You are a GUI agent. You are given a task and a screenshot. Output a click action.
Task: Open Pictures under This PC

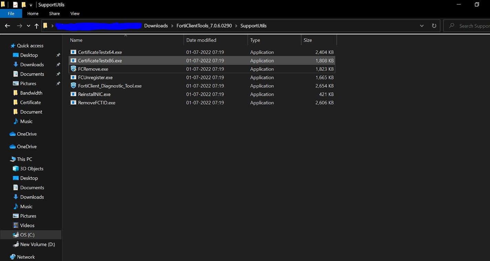pos(28,216)
